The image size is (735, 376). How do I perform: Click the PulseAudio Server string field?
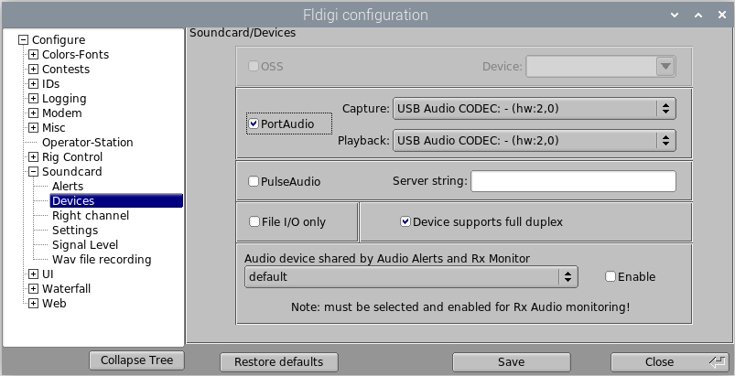573,181
